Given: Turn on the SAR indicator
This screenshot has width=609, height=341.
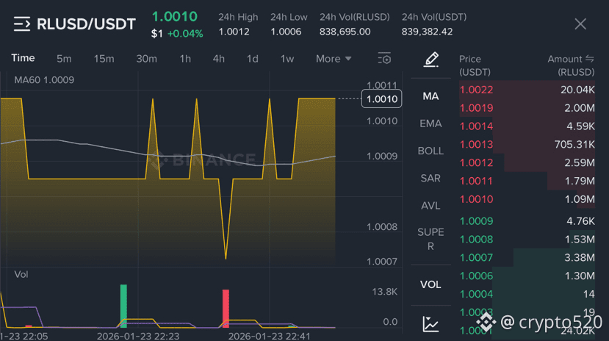Looking at the screenshot, I should pos(430,179).
